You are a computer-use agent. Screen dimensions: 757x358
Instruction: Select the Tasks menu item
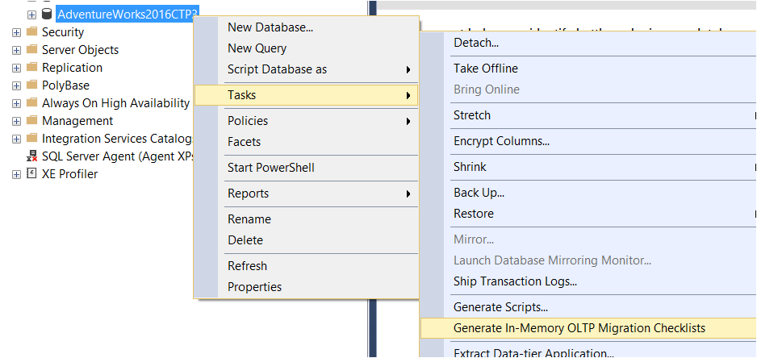pos(306,95)
